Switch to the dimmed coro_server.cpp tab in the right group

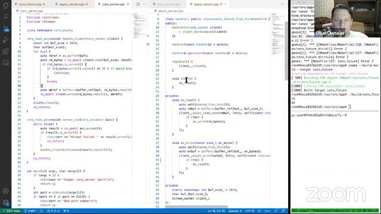168,4
